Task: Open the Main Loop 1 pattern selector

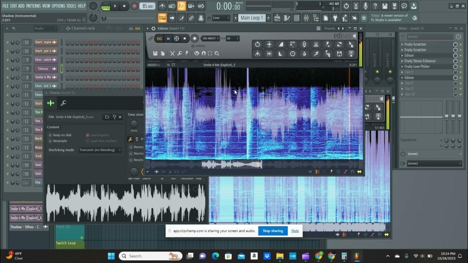Action: tap(252, 18)
